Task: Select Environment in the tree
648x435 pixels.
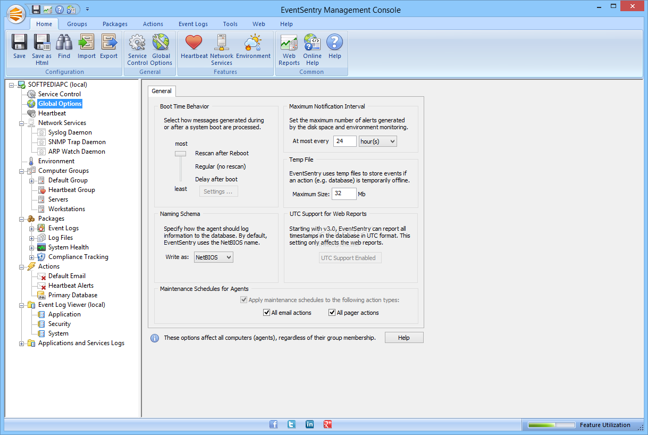Action: tap(56, 161)
